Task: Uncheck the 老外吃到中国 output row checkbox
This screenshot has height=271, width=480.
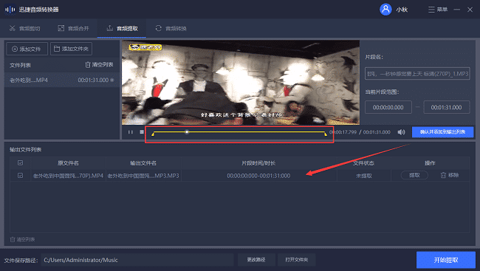Action: (x=20, y=176)
